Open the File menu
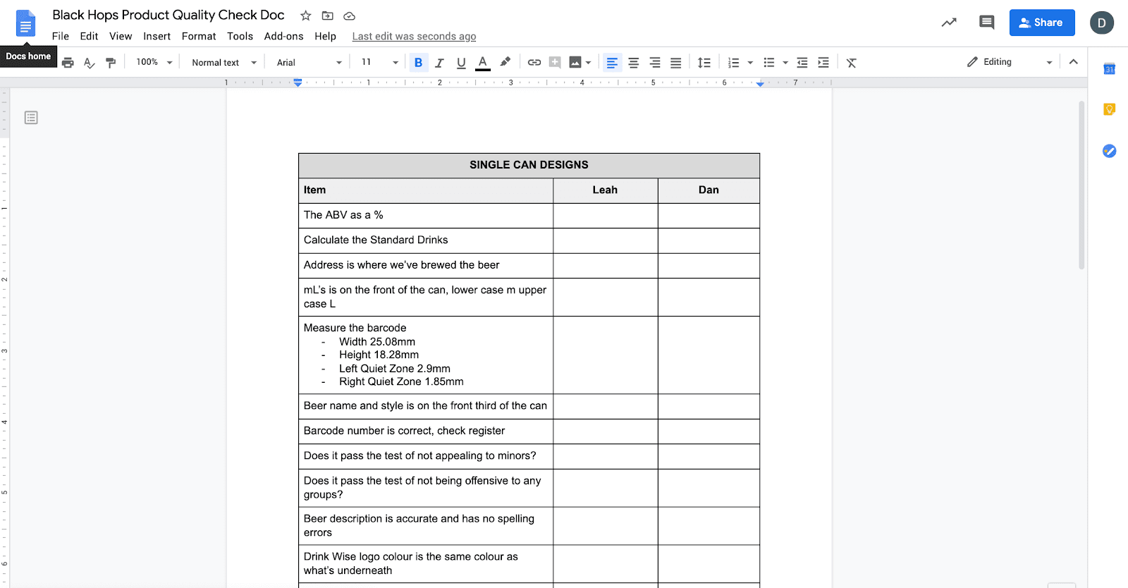 coord(61,36)
